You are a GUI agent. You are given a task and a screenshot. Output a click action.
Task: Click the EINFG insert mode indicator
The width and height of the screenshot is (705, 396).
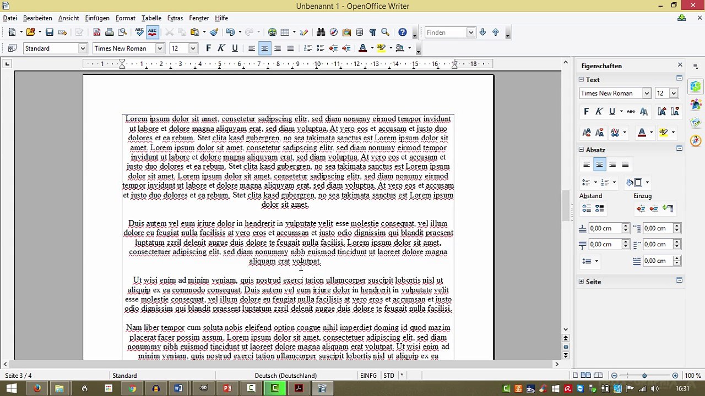(x=368, y=376)
